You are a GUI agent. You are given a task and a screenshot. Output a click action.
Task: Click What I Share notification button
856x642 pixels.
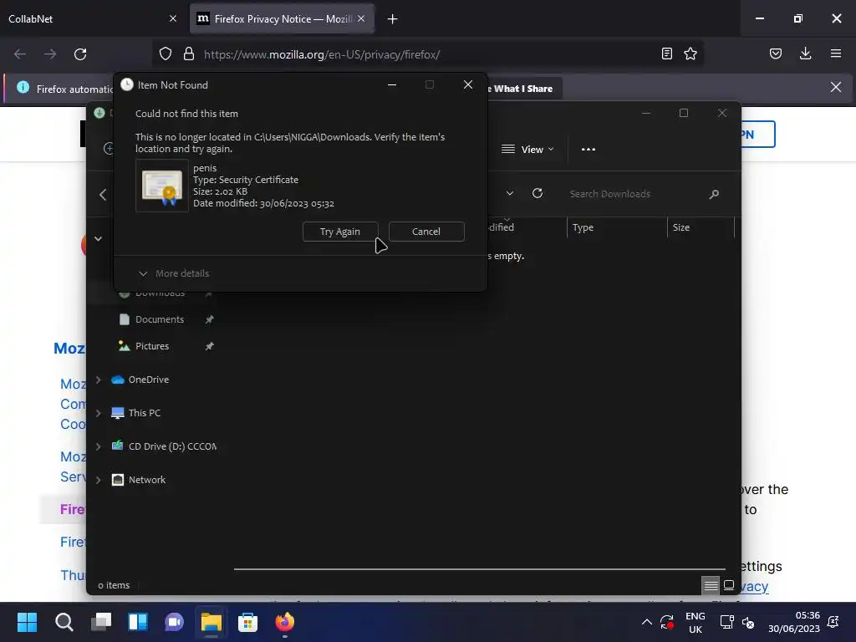click(x=523, y=89)
